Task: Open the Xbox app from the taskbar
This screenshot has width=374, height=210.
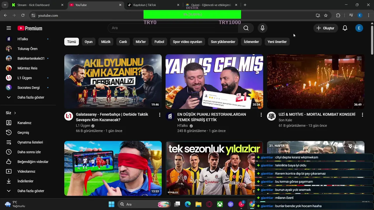Action: pyautogui.click(x=220, y=204)
